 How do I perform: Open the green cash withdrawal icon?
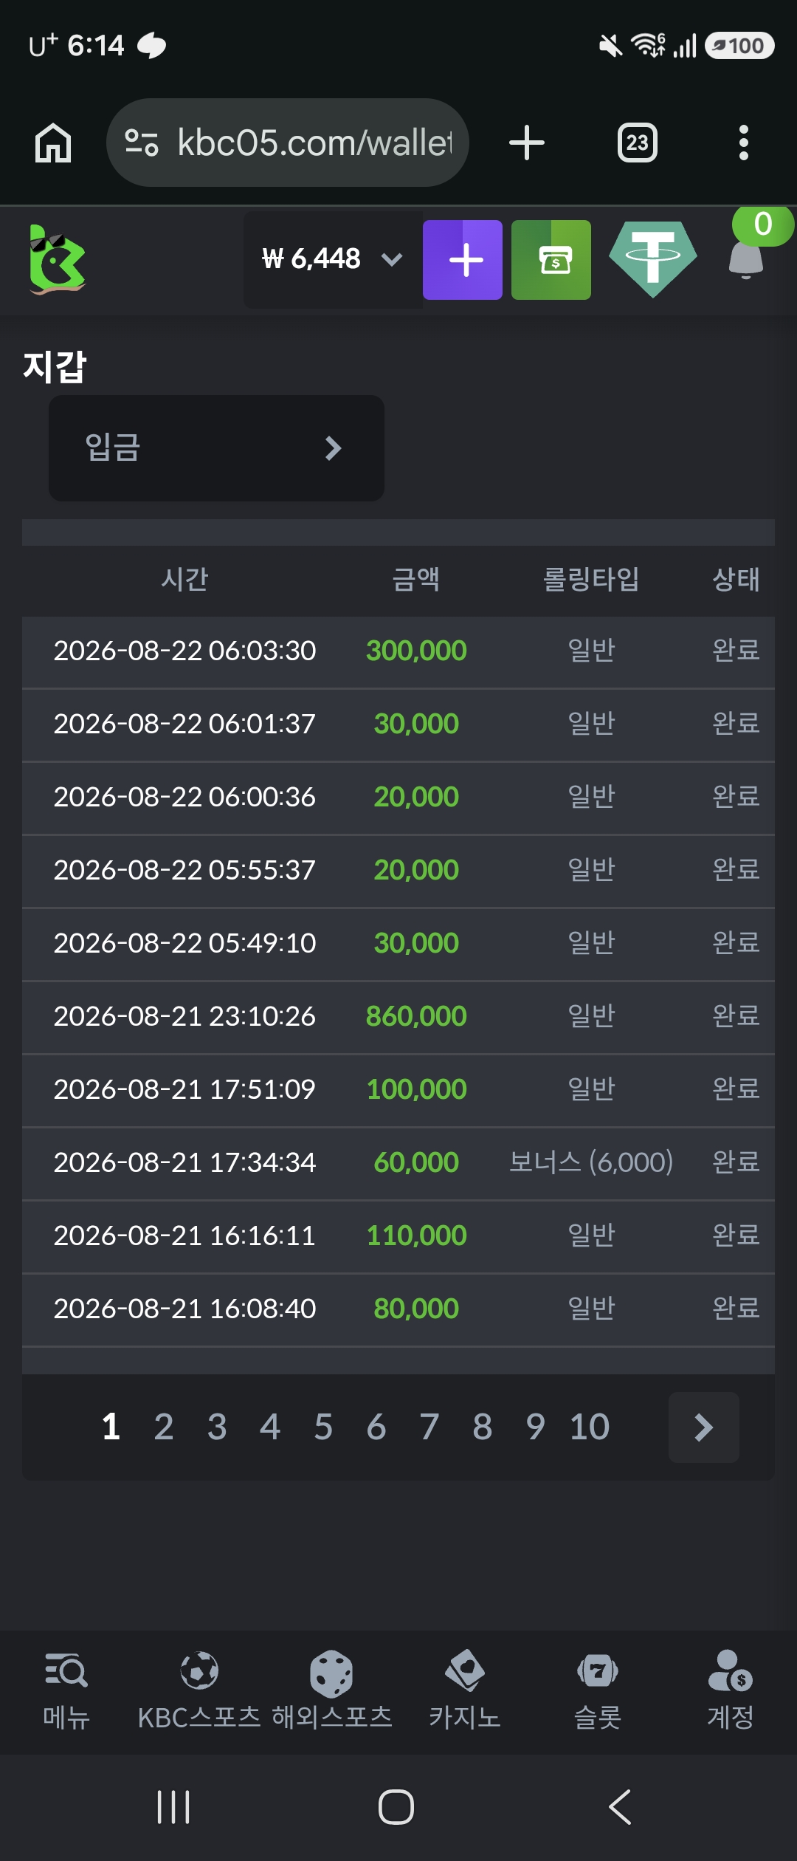[x=551, y=260]
